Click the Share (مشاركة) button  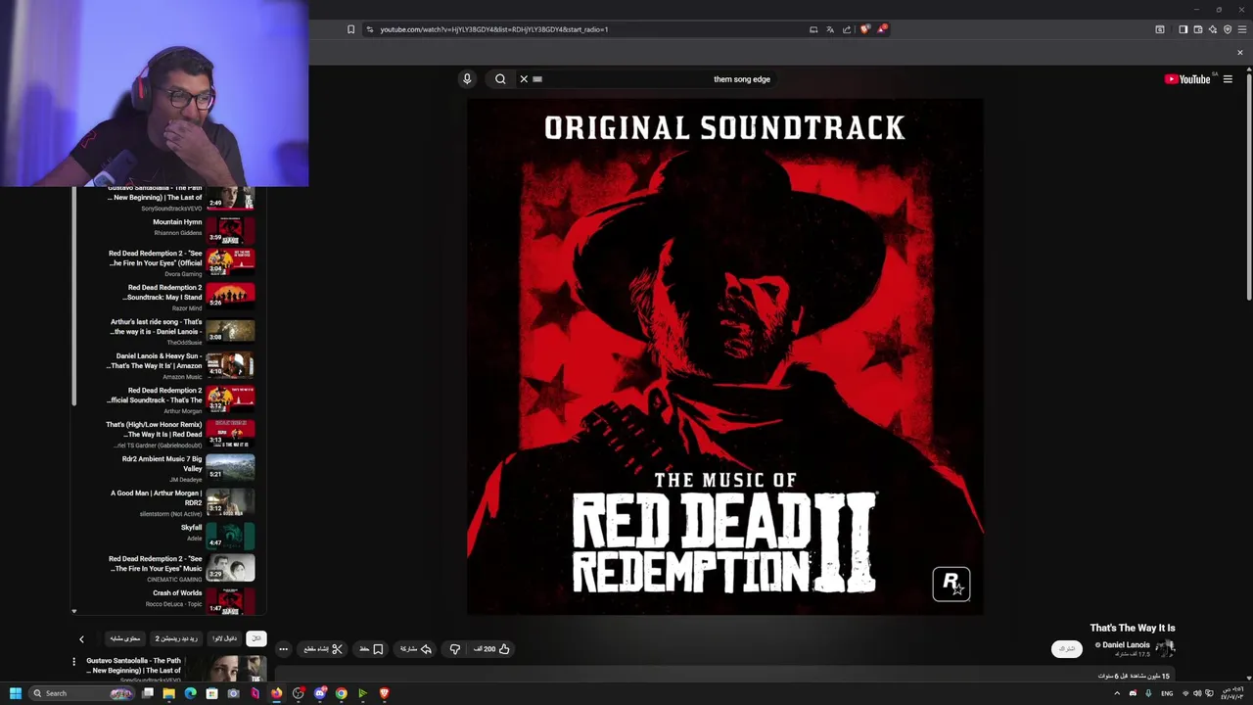[x=415, y=649]
